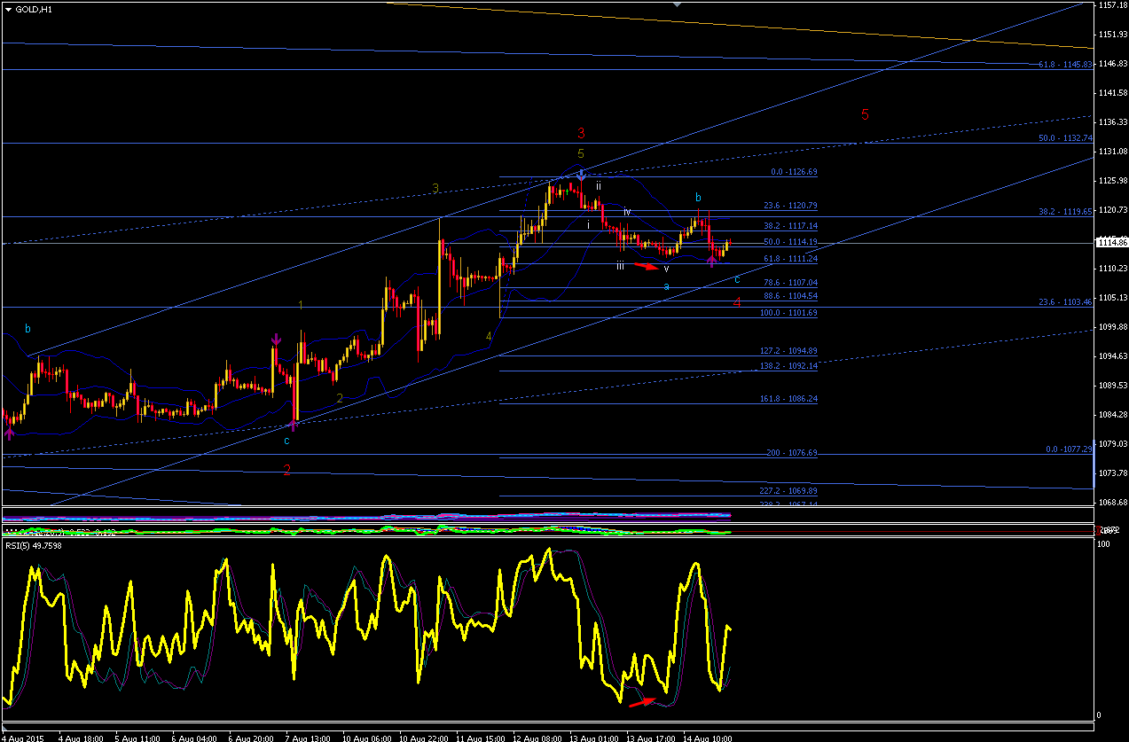The height and width of the screenshot is (742, 1129).
Task: Select the purple up arrow below the wave c low near 1111
Action: coord(712,262)
